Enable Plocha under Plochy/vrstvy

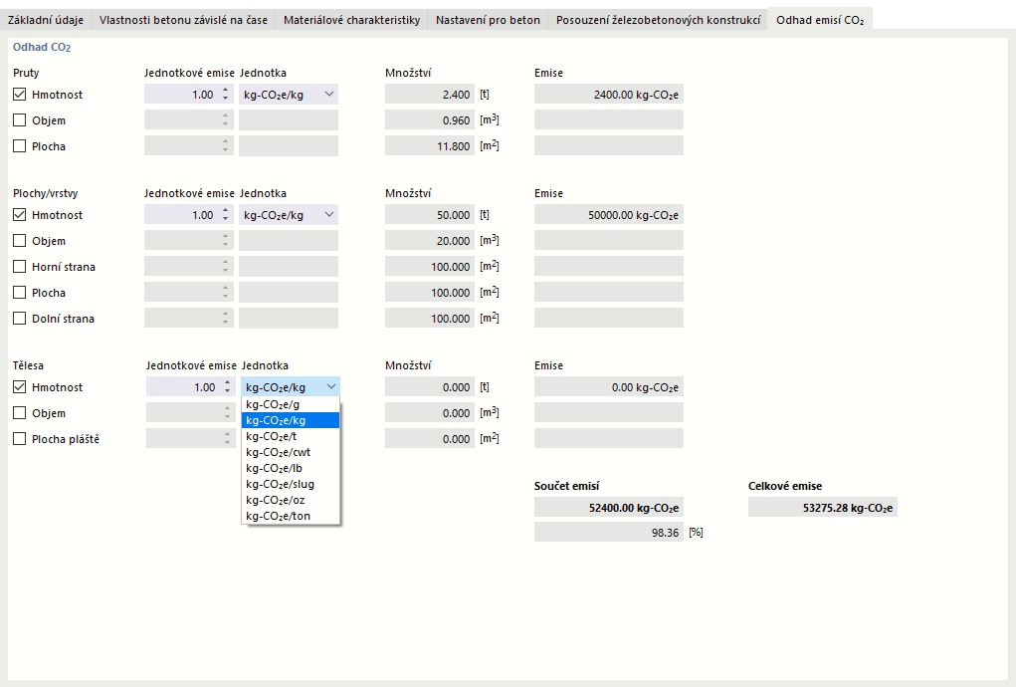[20, 293]
